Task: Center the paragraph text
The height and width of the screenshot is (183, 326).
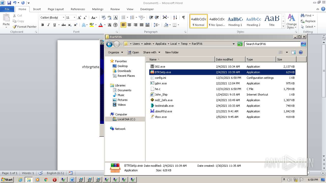Action: (x=129, y=25)
